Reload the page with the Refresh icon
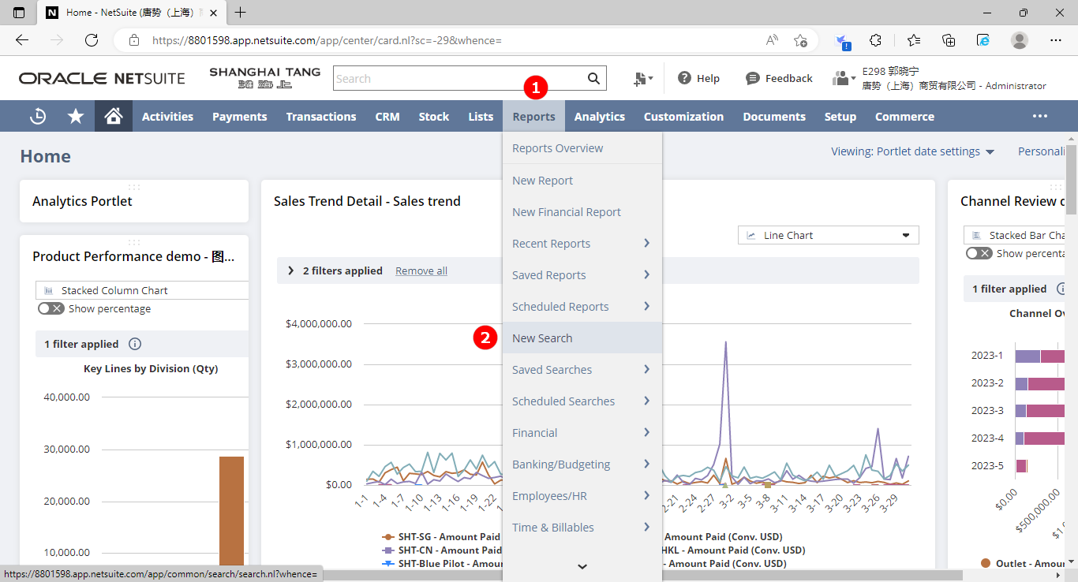This screenshot has width=1078, height=582. [x=92, y=40]
